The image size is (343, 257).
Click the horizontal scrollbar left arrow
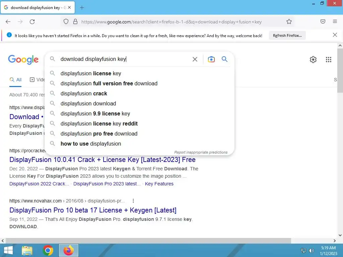[3, 241]
